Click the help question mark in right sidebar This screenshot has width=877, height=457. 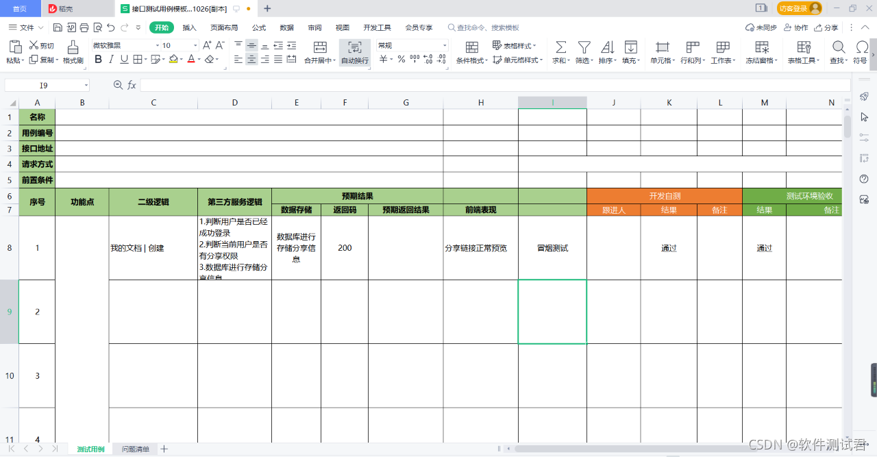[x=864, y=179]
